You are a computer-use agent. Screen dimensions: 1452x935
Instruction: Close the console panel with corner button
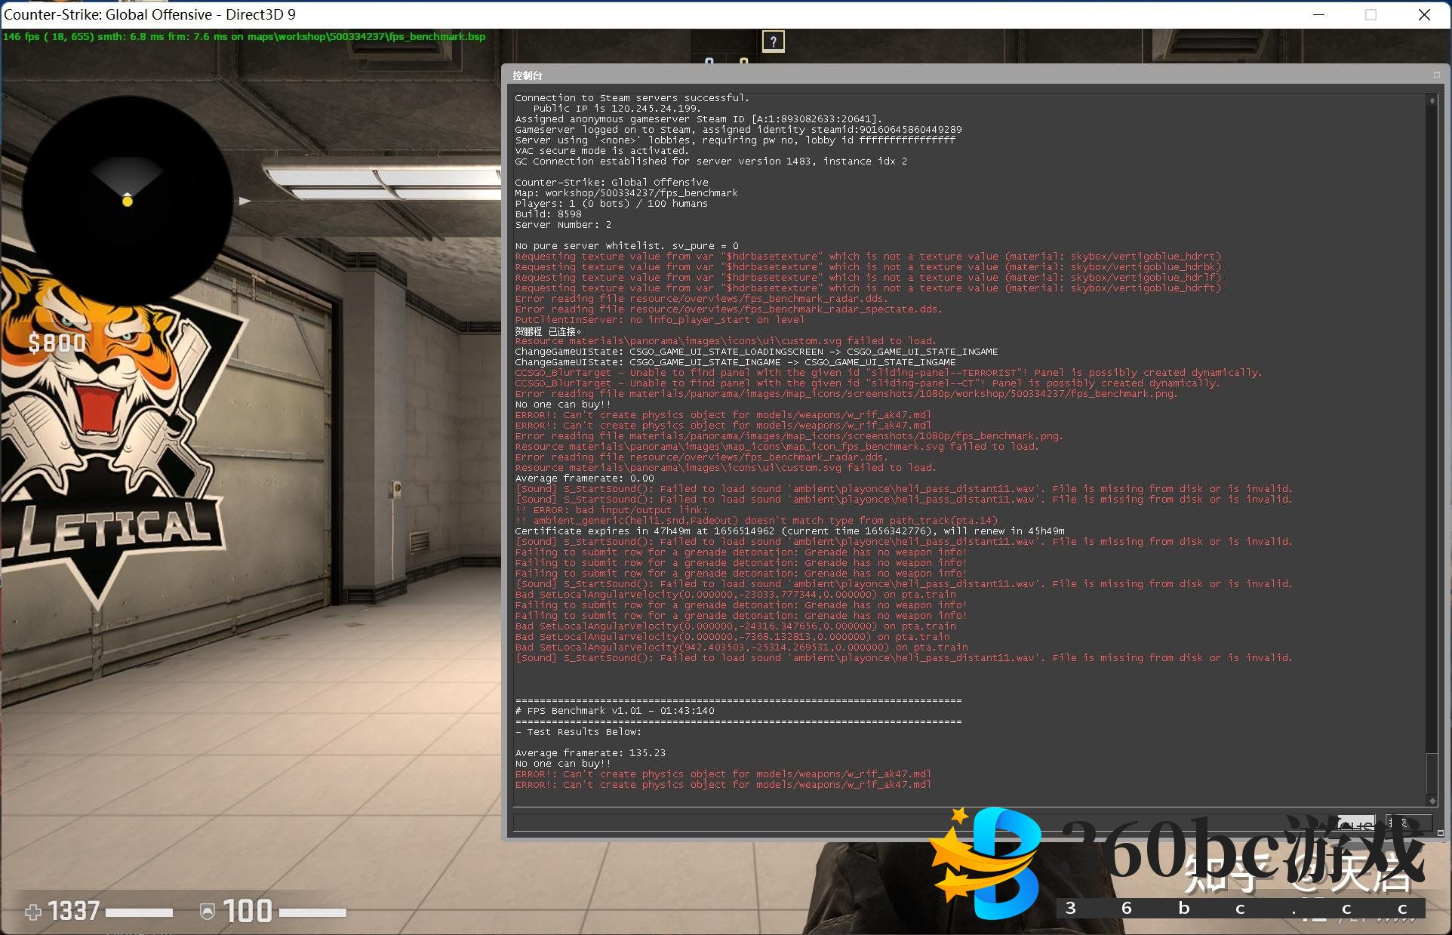(x=1437, y=75)
